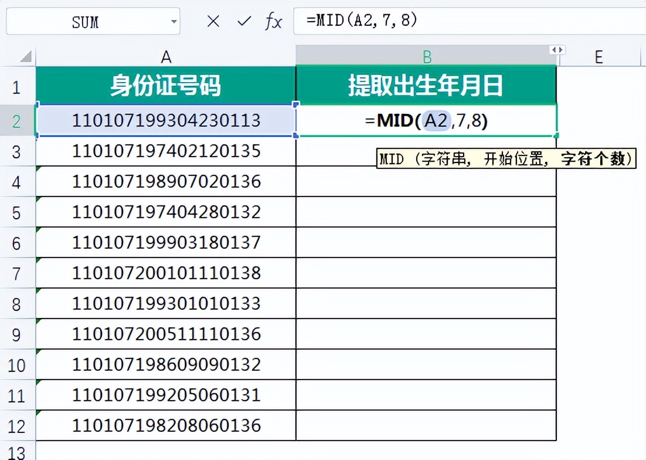Click the X to cancel formula entry
Image resolution: width=646 pixels, height=460 pixels.
(x=213, y=21)
